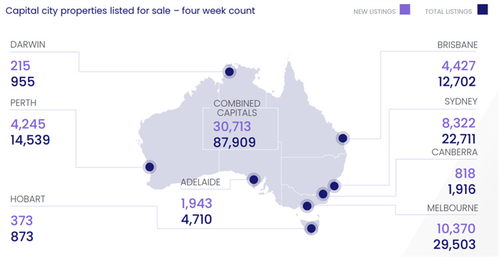
Task: Select Brisbane's new listings figure 4,427
Action: (458, 66)
